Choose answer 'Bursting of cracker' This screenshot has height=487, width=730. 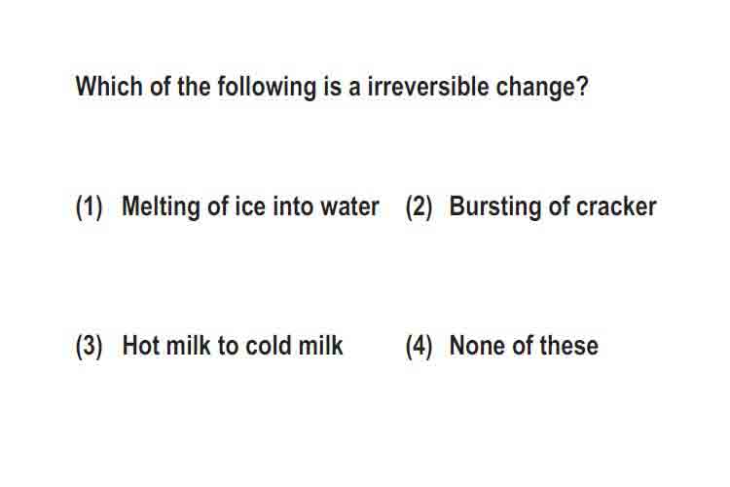click(553, 206)
